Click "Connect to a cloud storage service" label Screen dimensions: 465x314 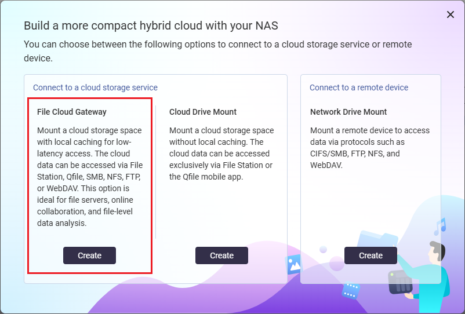(95, 87)
